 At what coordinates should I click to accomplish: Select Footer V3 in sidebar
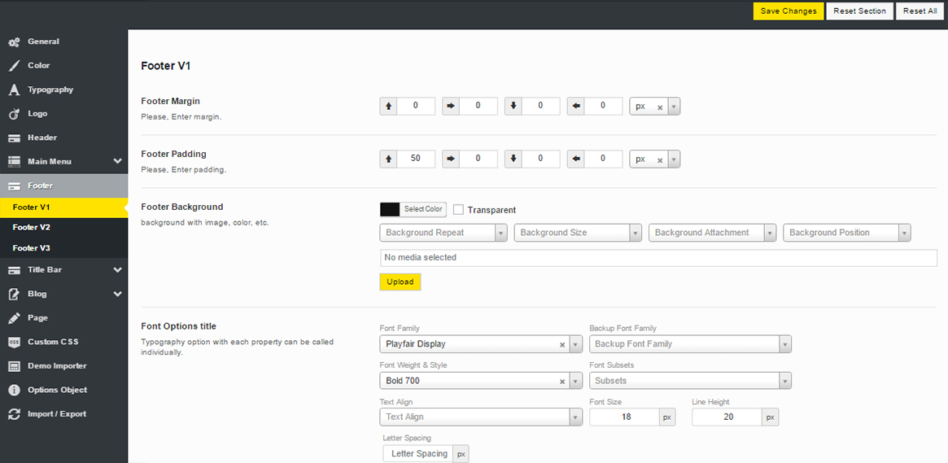coord(32,248)
